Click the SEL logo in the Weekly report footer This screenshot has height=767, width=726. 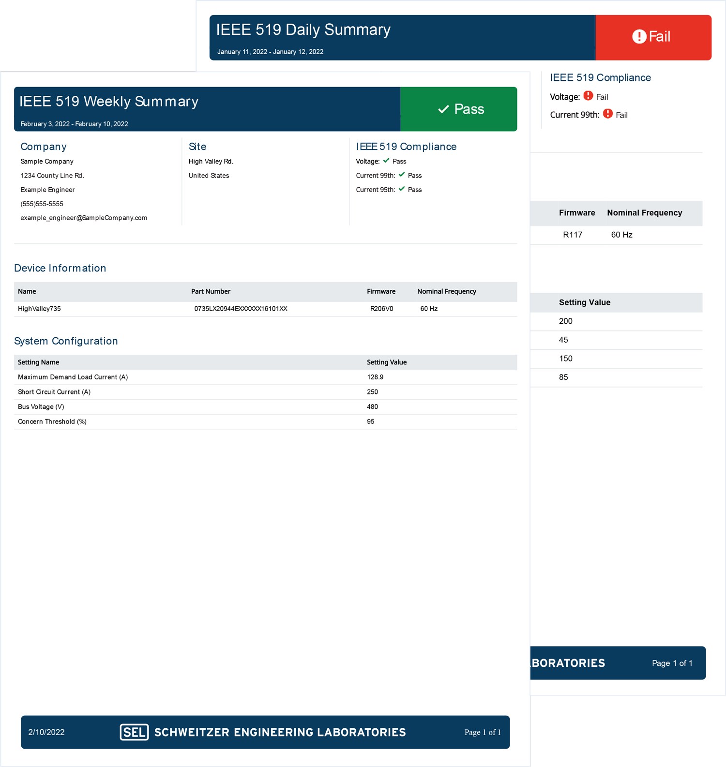coord(134,732)
